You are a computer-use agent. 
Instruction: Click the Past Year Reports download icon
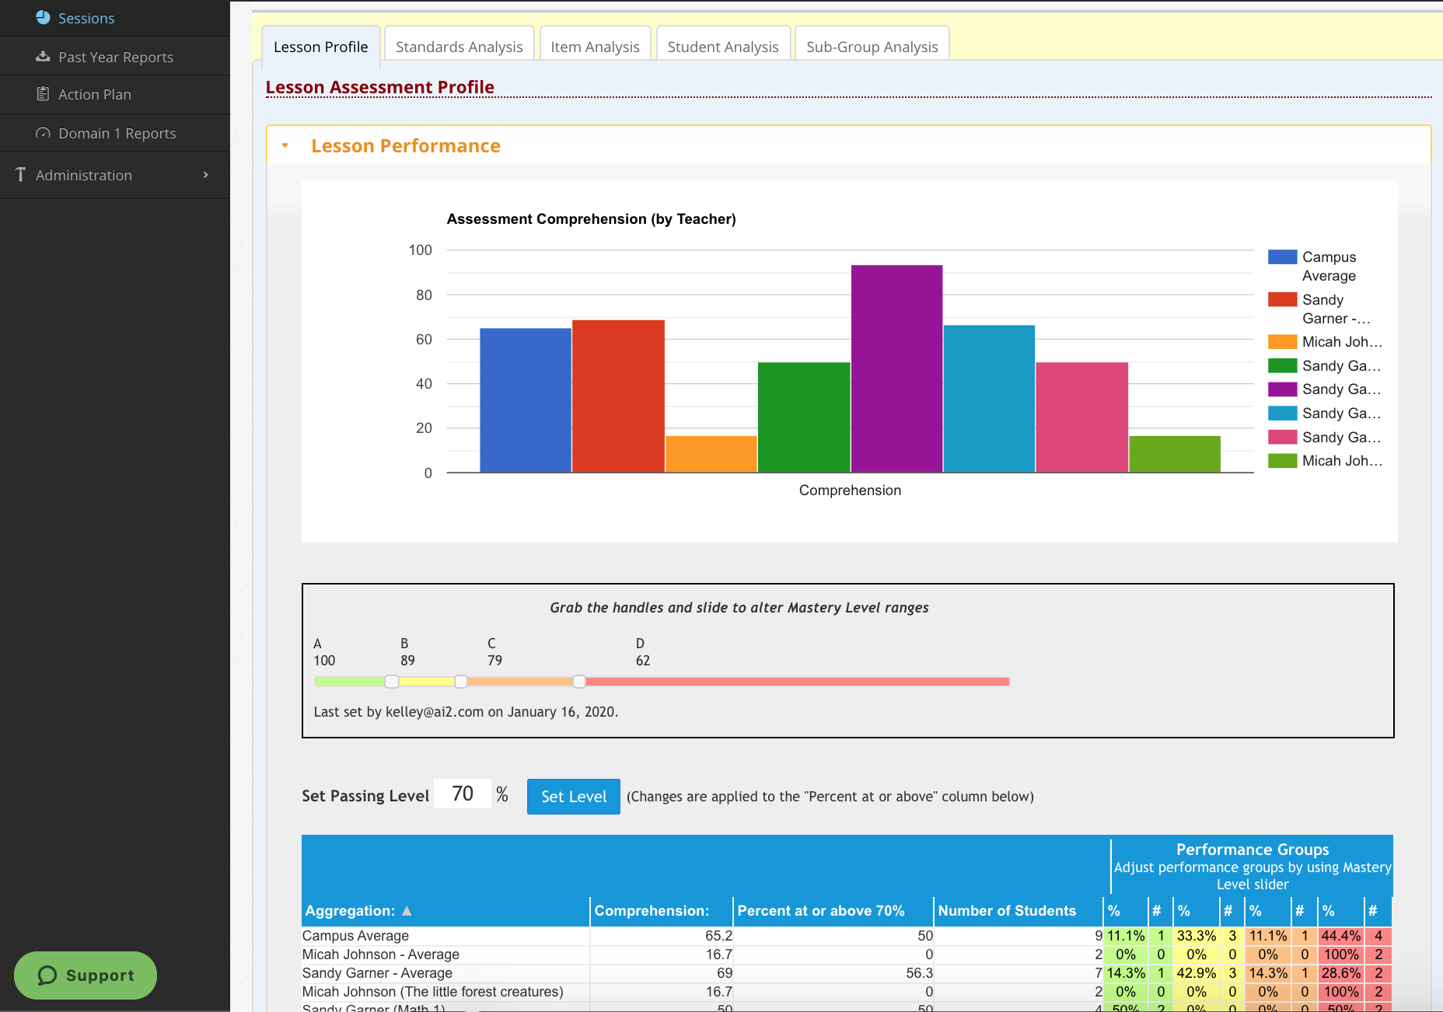(43, 57)
